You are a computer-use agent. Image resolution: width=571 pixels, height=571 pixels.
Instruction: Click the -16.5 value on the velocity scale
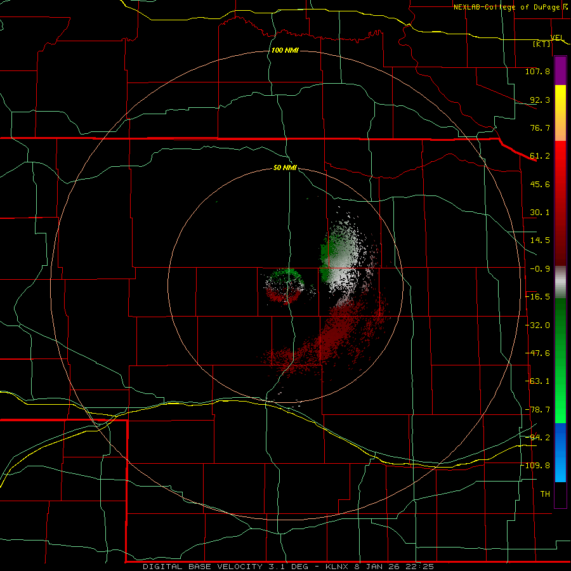tap(538, 297)
